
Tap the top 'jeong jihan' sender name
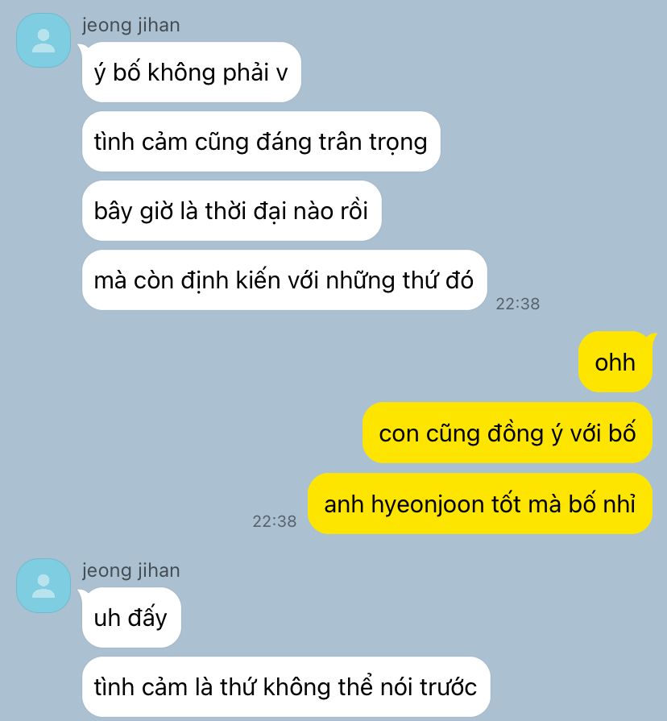coord(131,25)
